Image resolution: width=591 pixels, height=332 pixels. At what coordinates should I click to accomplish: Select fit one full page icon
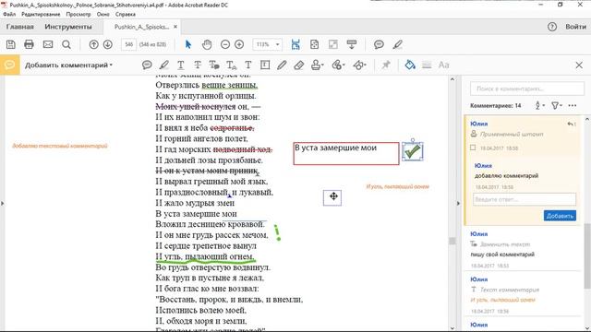[314, 44]
